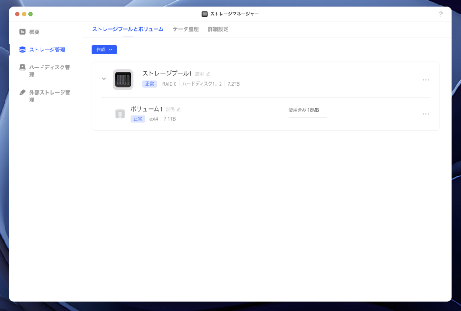This screenshot has width=461, height=311.
Task: Click the hard disk management icon
Action: click(x=23, y=68)
